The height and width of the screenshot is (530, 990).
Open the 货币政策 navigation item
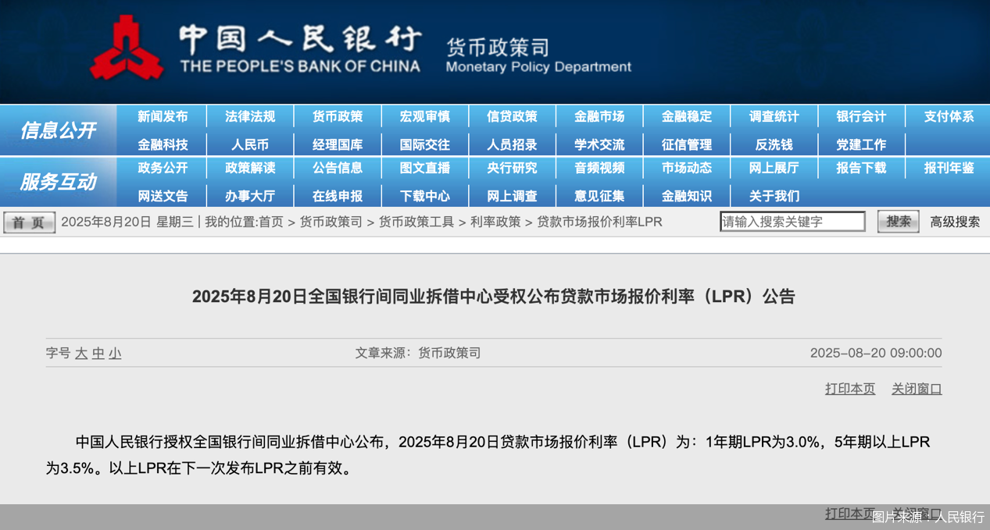click(338, 116)
